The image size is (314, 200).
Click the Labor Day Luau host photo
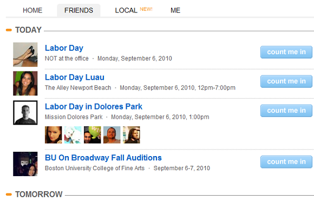coord(25,83)
